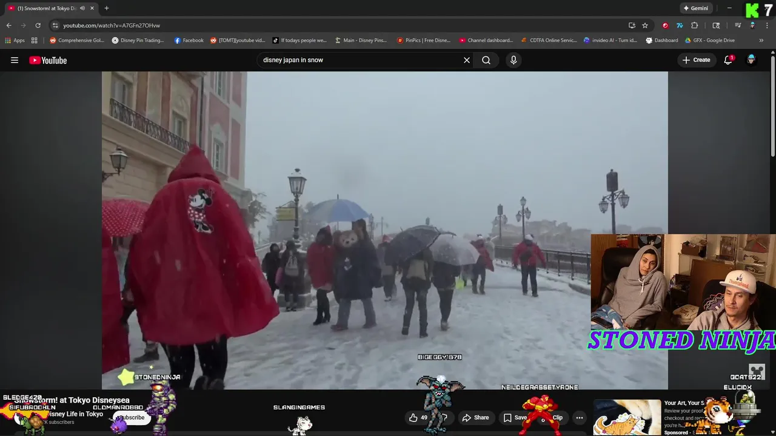Screen dimensions: 776x436
Task: Start voice search with microphone icon
Action: coord(513,60)
